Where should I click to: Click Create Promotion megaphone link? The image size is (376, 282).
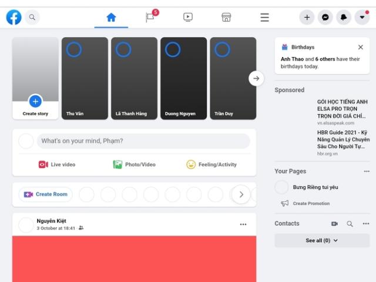coord(305,203)
